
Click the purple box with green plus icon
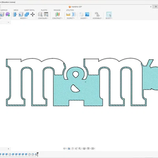click(x=8, y=14)
